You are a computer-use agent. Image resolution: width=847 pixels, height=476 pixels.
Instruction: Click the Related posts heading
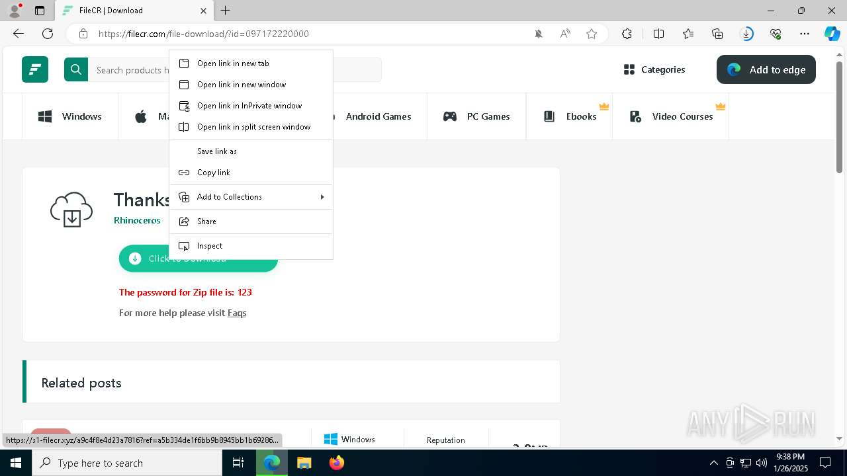point(81,383)
